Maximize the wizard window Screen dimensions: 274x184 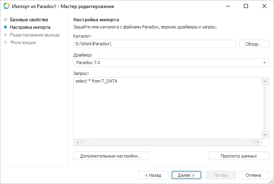pos(246,6)
